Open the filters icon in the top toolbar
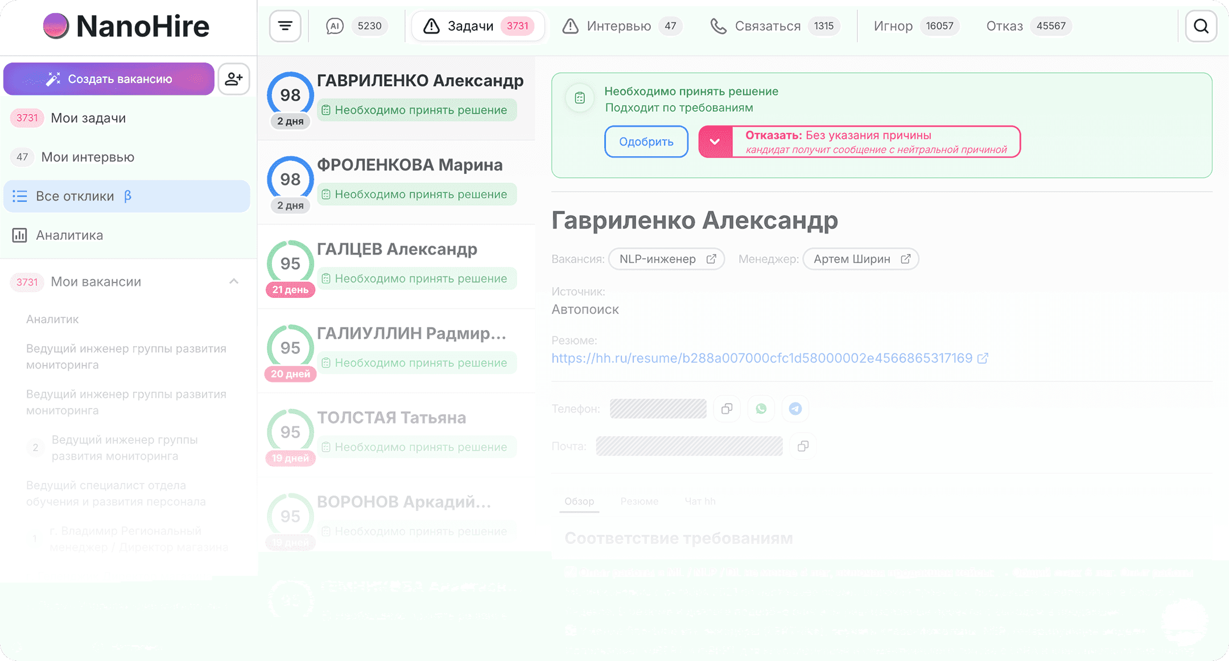 [x=284, y=26]
